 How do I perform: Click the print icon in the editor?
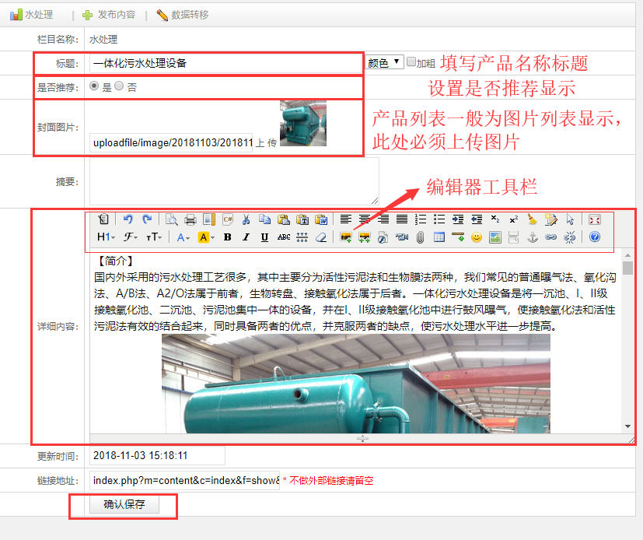pos(190,219)
